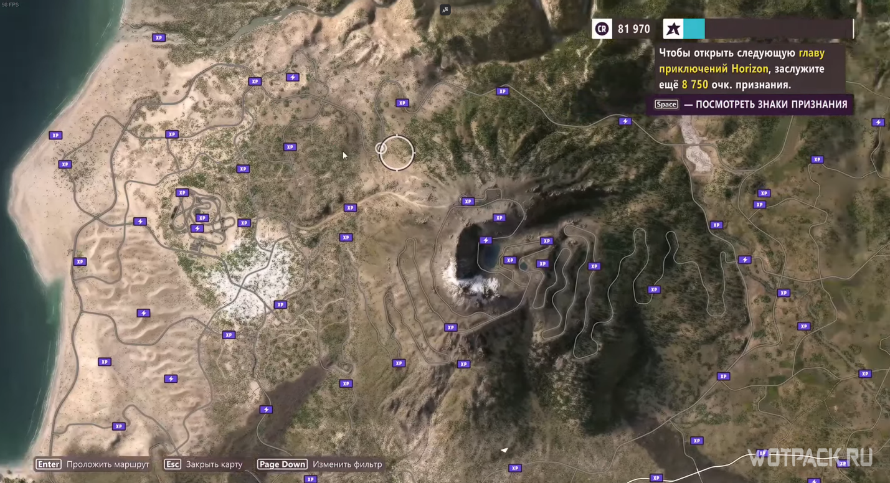Click the small dark icon at the top center

click(x=445, y=9)
